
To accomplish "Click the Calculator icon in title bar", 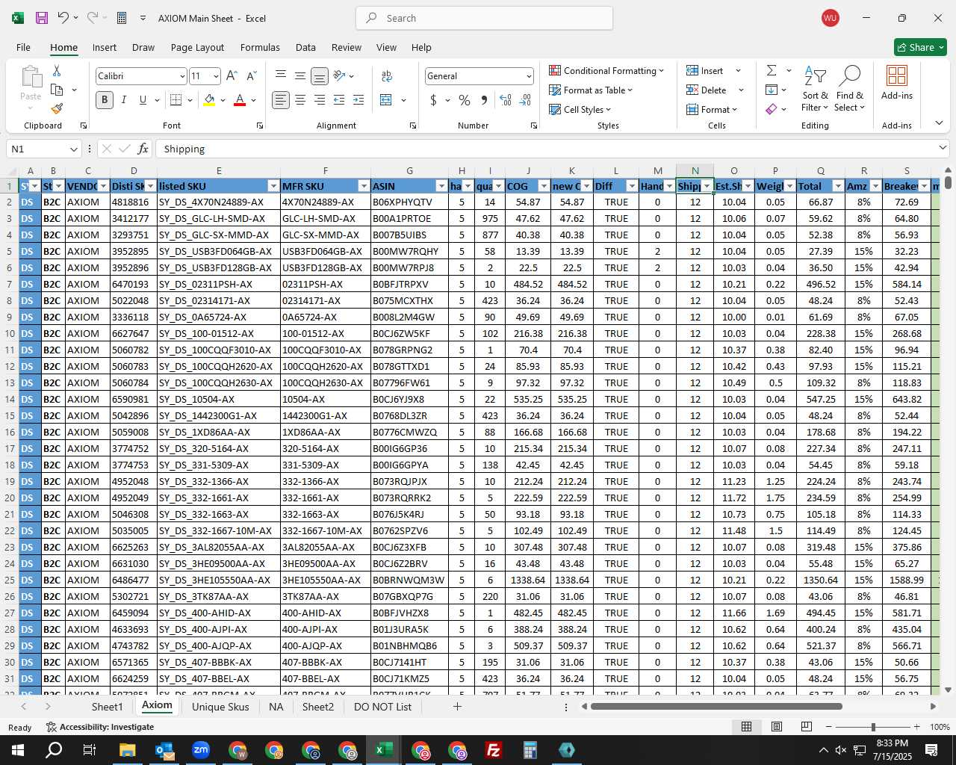I will click(122, 18).
